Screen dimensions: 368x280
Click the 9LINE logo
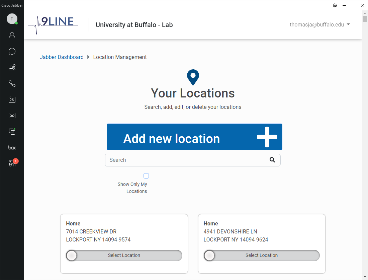[x=54, y=24]
